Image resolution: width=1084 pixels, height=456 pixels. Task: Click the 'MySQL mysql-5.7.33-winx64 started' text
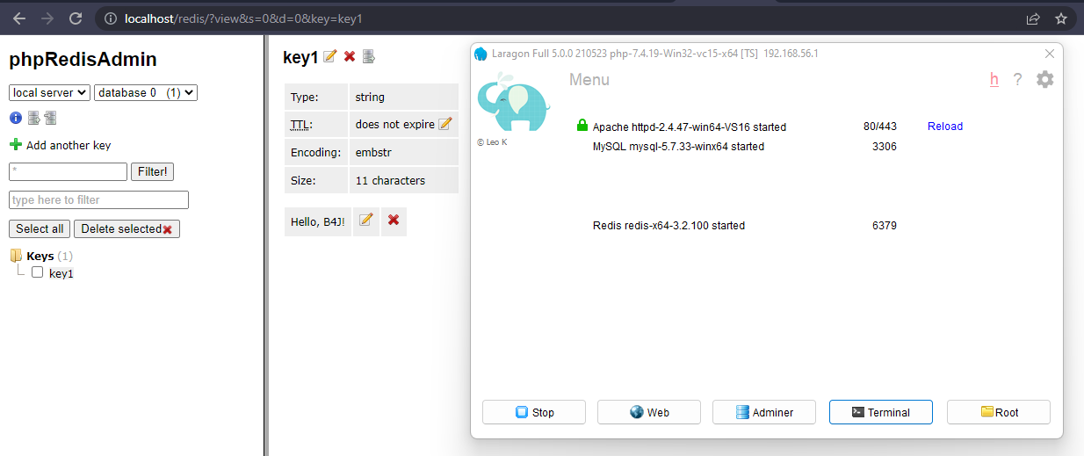click(x=678, y=147)
